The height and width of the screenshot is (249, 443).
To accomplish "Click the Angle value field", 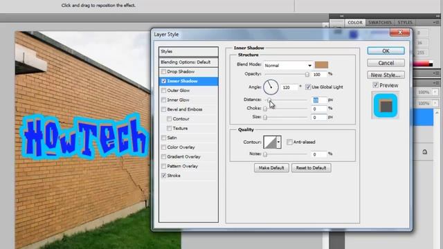I will (x=290, y=87).
